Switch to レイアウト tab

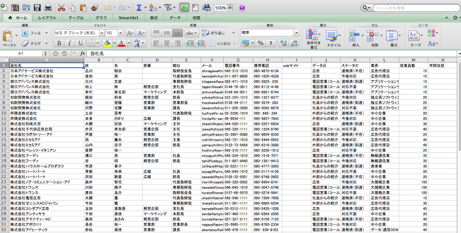point(47,18)
